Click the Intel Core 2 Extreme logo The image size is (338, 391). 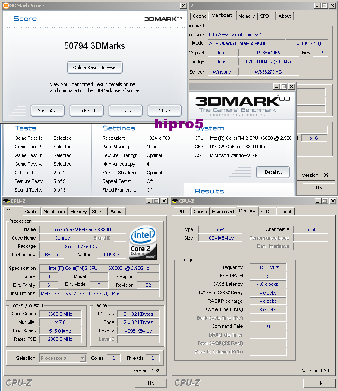click(x=143, y=243)
